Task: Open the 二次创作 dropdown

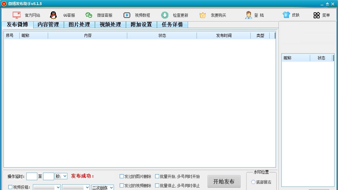Action: [x=102, y=187]
